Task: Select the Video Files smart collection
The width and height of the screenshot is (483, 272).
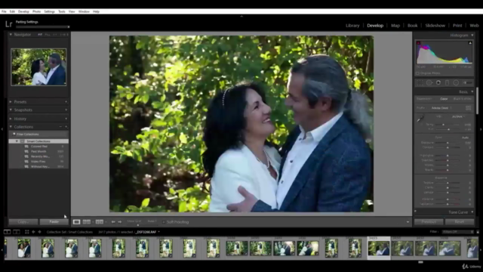Action: coord(38,162)
